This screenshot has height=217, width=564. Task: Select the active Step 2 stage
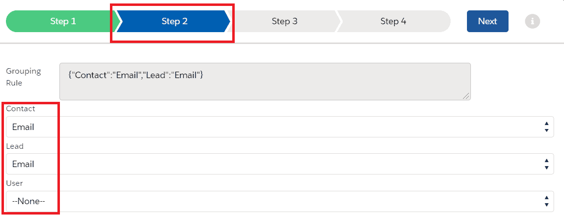pos(174,21)
